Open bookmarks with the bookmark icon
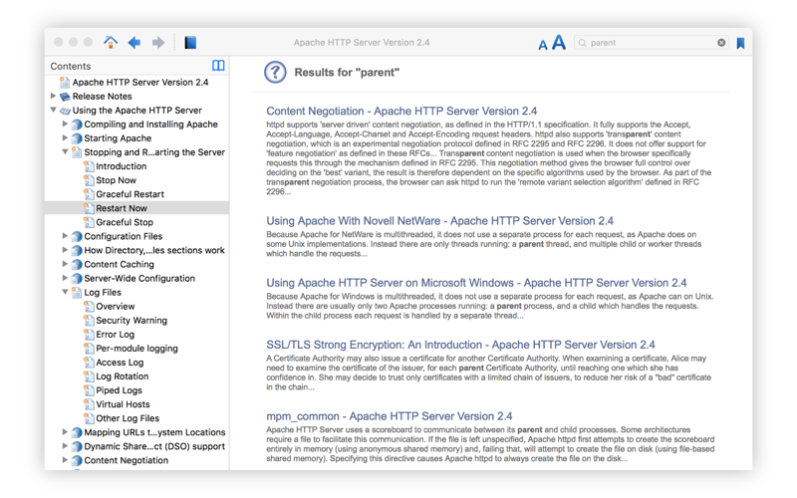 click(x=740, y=43)
